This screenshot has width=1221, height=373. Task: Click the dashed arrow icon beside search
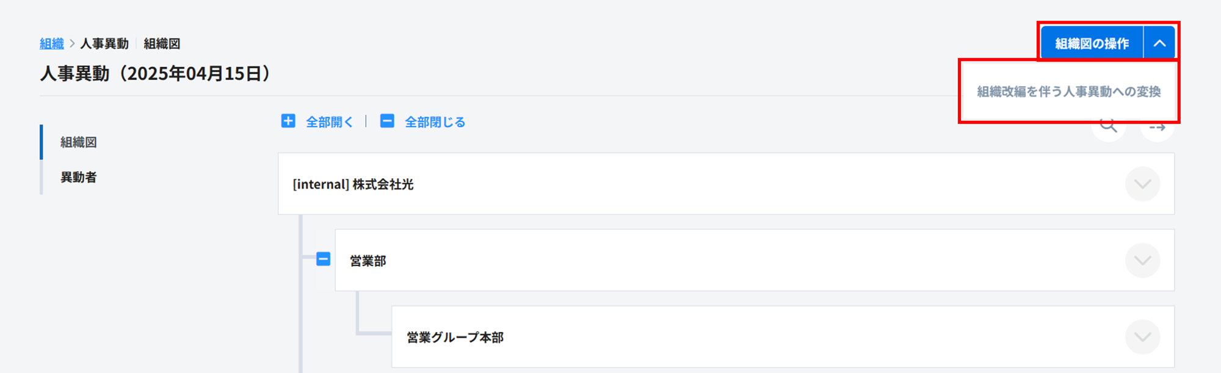click(x=1157, y=128)
